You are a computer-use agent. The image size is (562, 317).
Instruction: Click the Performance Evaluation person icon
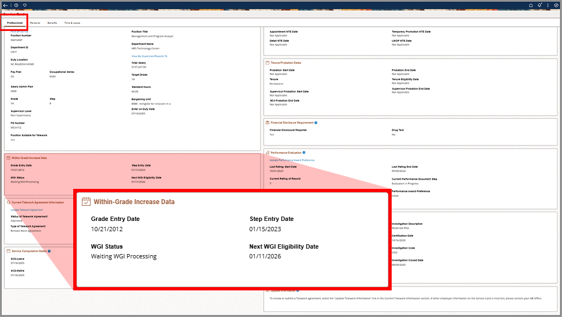pyautogui.click(x=269, y=152)
